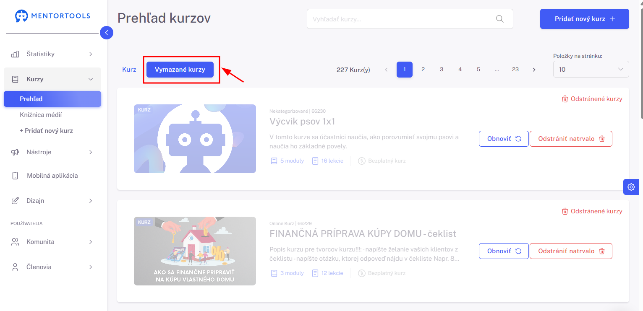Click the Mobilná aplikácia phone icon
This screenshot has width=643, height=311.
[15, 176]
